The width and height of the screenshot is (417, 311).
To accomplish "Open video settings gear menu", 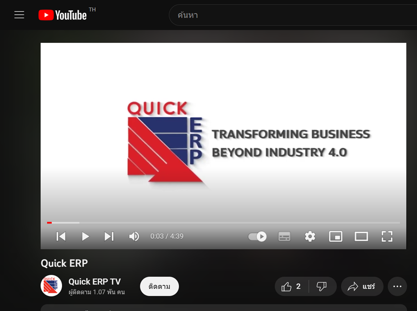I will [x=310, y=236].
